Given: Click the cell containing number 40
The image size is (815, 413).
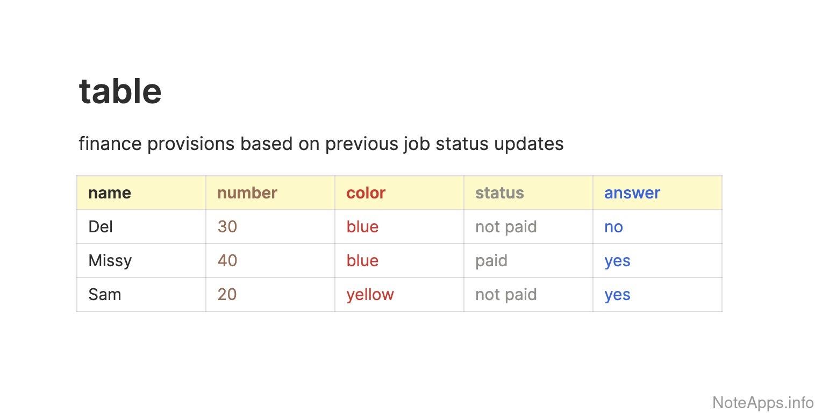Looking at the screenshot, I should 227,261.
